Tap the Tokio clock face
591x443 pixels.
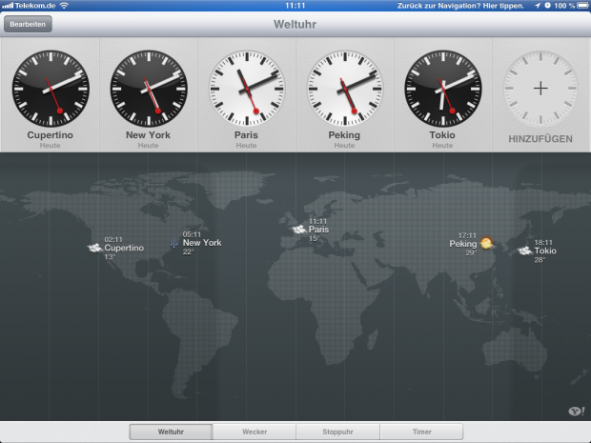(443, 89)
